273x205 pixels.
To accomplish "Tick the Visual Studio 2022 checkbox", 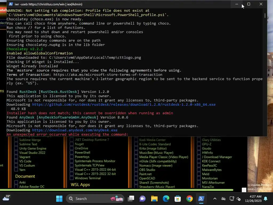I will (16, 152).
